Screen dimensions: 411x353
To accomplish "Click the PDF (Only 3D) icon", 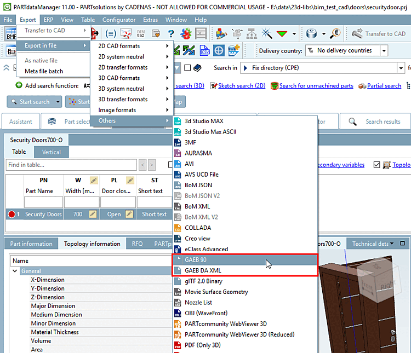I will (x=178, y=345).
